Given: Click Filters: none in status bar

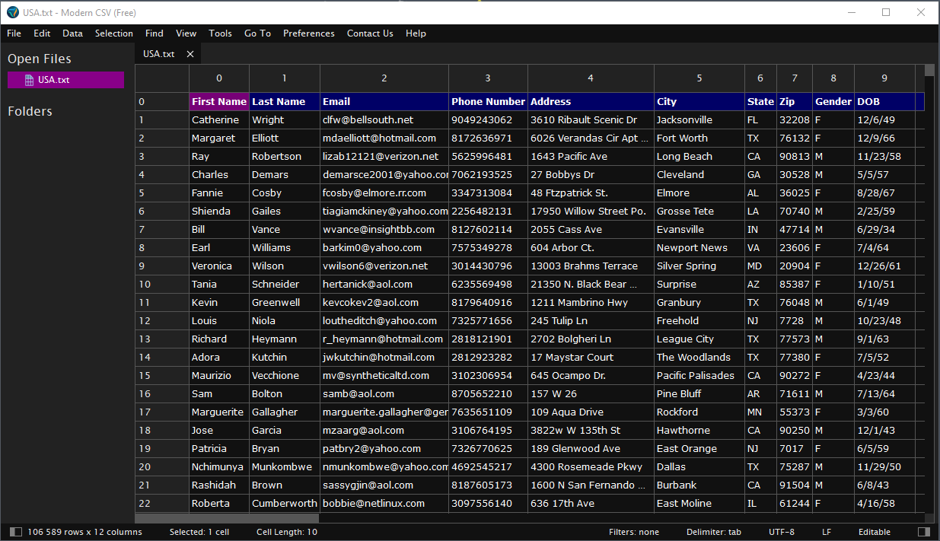Looking at the screenshot, I should click(633, 532).
